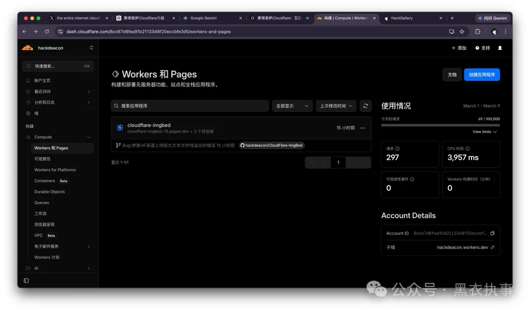Focus the 搜索应用程序 search box

[190, 106]
